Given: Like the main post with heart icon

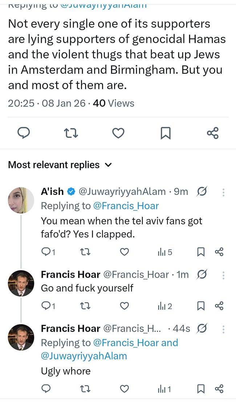Looking at the screenshot, I should click(x=118, y=133).
